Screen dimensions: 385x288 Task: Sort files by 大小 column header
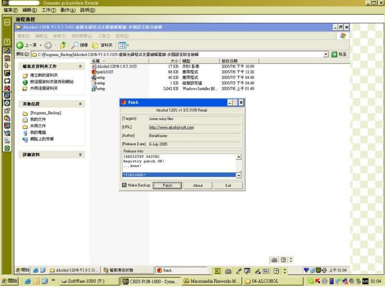165,61
